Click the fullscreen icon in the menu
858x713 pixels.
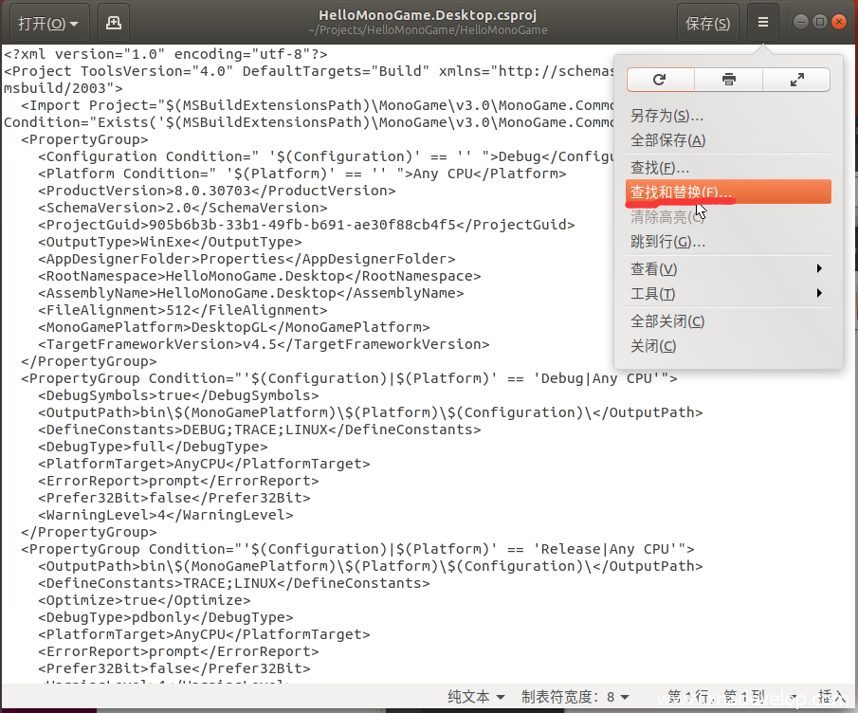pos(796,80)
